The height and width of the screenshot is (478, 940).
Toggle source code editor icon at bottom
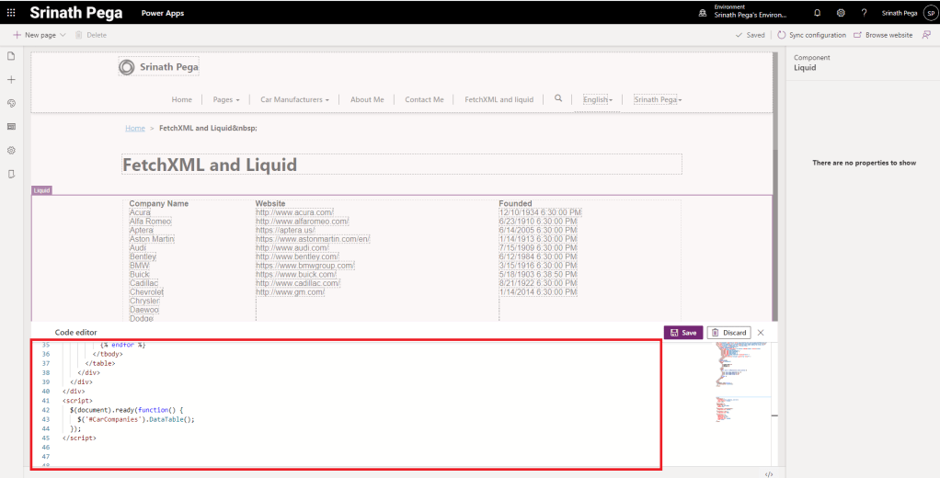point(769,473)
